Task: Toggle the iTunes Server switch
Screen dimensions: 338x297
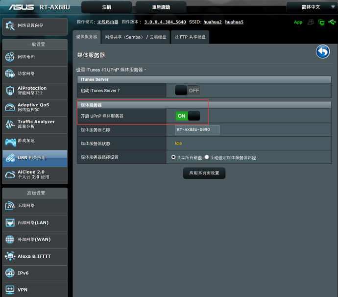Action: pos(187,90)
